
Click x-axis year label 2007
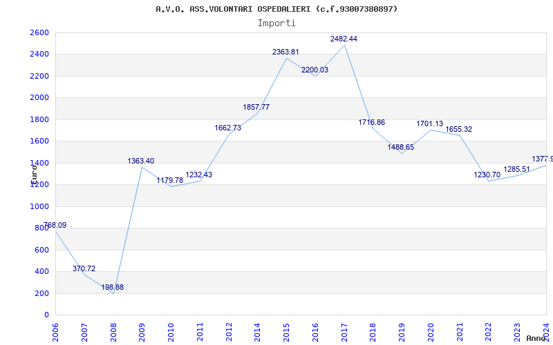tap(84, 333)
